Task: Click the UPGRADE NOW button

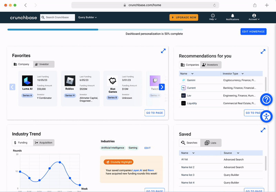Action: 184,17
